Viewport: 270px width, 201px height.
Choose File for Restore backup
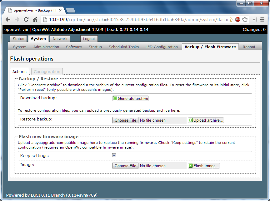point(125,120)
